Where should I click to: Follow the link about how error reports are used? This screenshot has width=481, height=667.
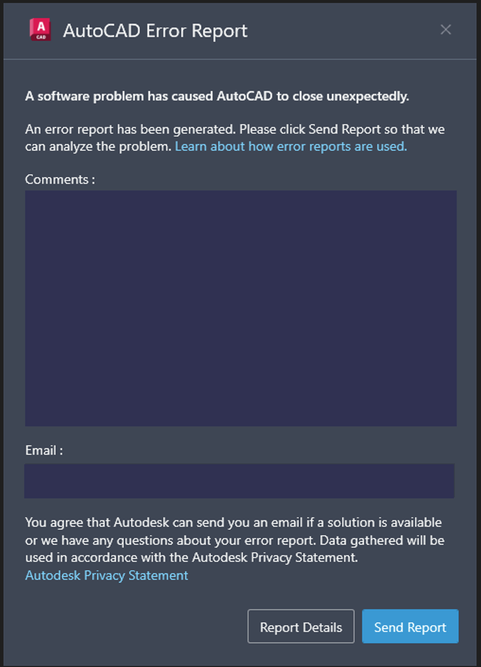pos(291,146)
